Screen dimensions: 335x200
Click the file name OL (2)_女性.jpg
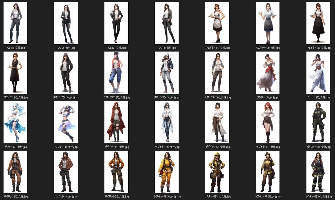tap(66, 48)
